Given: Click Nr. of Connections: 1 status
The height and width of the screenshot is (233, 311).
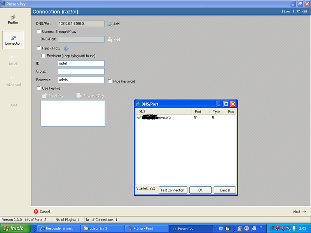Looking at the screenshot, I should click(x=101, y=219).
